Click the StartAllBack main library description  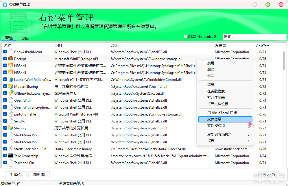coord(73,149)
